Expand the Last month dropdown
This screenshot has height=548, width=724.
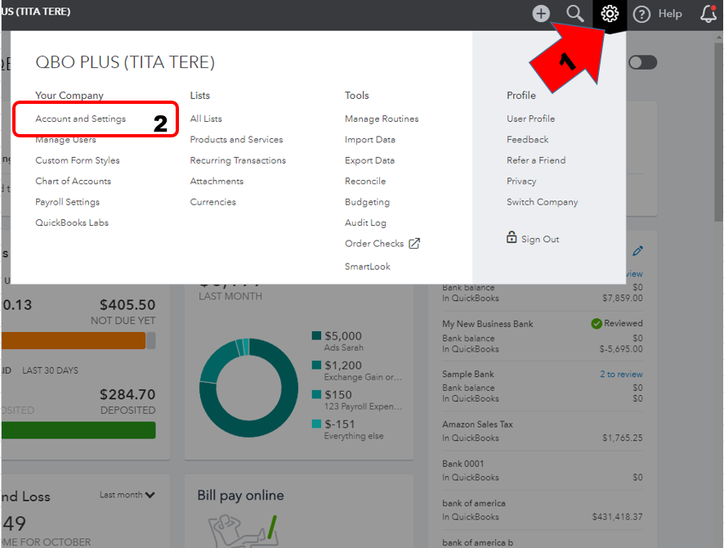click(x=127, y=495)
